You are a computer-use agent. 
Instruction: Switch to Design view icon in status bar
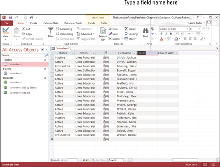point(213,165)
